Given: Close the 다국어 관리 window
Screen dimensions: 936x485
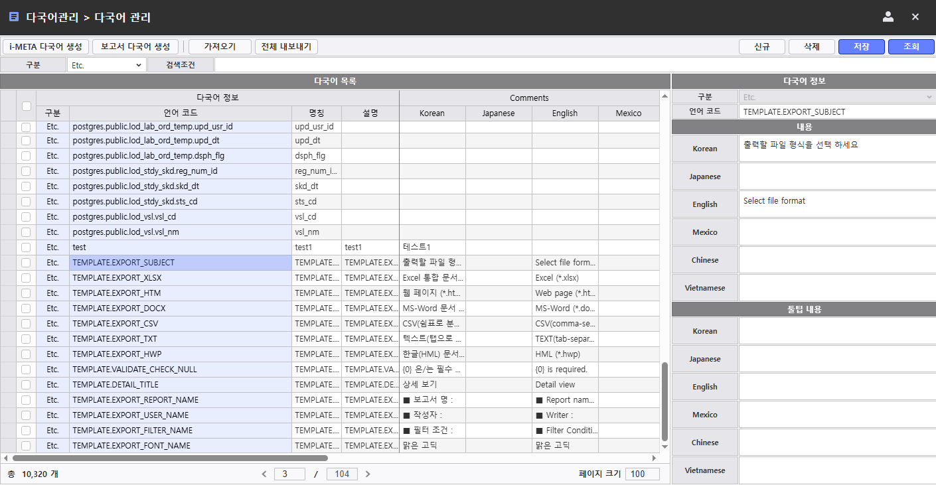Looking at the screenshot, I should point(915,17).
